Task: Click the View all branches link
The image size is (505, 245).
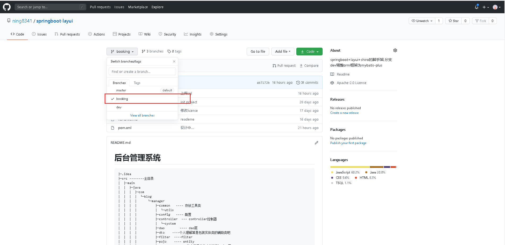Action: tap(142, 115)
